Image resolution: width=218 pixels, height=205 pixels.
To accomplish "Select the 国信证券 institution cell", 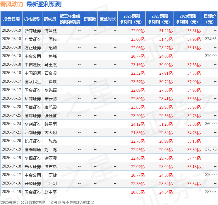I will [x=33, y=107].
